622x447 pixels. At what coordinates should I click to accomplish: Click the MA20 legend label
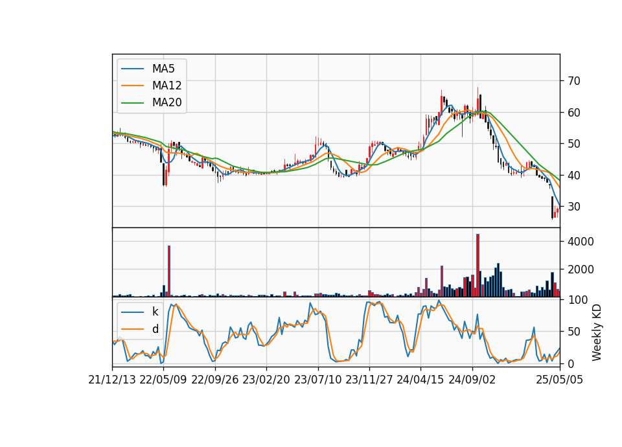[167, 103]
